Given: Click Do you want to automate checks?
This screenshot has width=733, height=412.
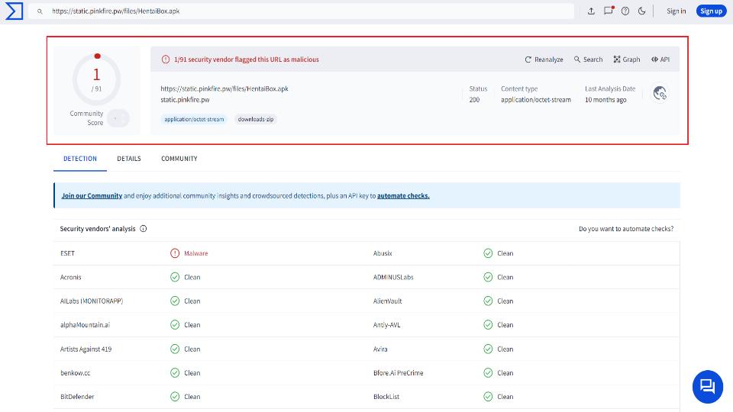Looking at the screenshot, I should tap(626, 229).
